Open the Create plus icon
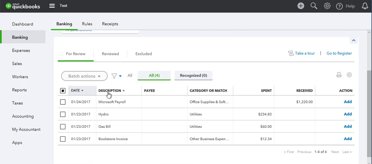 coord(301,6)
